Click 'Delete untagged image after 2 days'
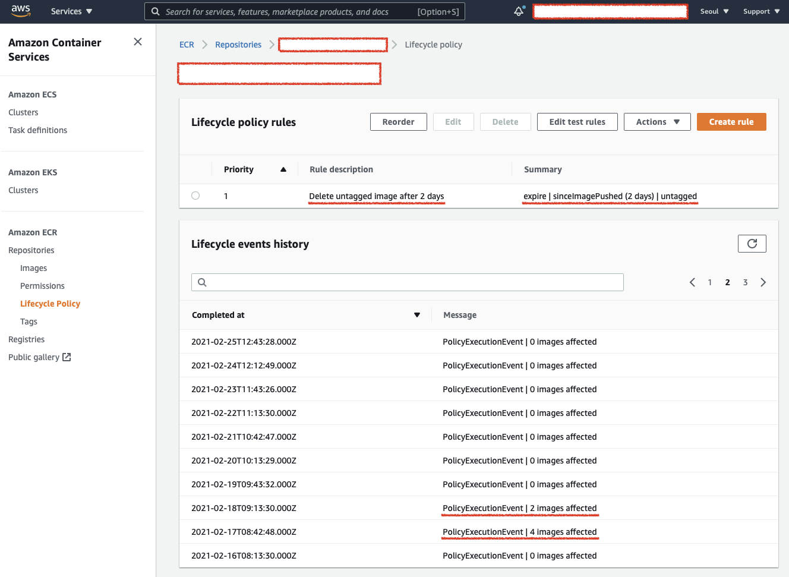This screenshot has height=577, width=789. (376, 196)
